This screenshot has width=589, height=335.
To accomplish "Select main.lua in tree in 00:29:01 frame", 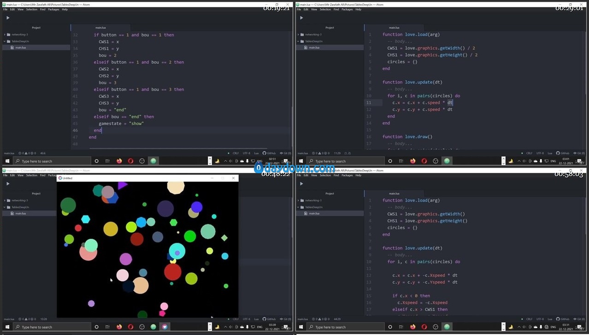I will (x=314, y=47).
